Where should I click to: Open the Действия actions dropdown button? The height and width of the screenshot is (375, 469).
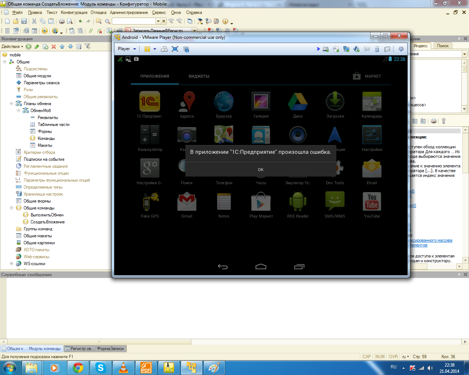pyautogui.click(x=12, y=47)
